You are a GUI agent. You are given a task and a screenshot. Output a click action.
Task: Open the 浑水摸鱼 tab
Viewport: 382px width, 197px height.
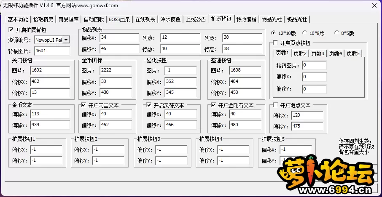click(x=170, y=19)
